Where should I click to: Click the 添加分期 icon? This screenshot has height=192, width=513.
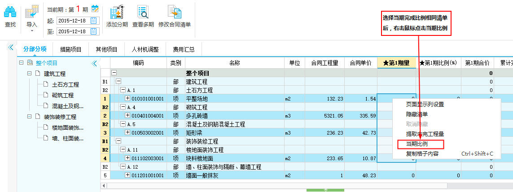coord(117,12)
